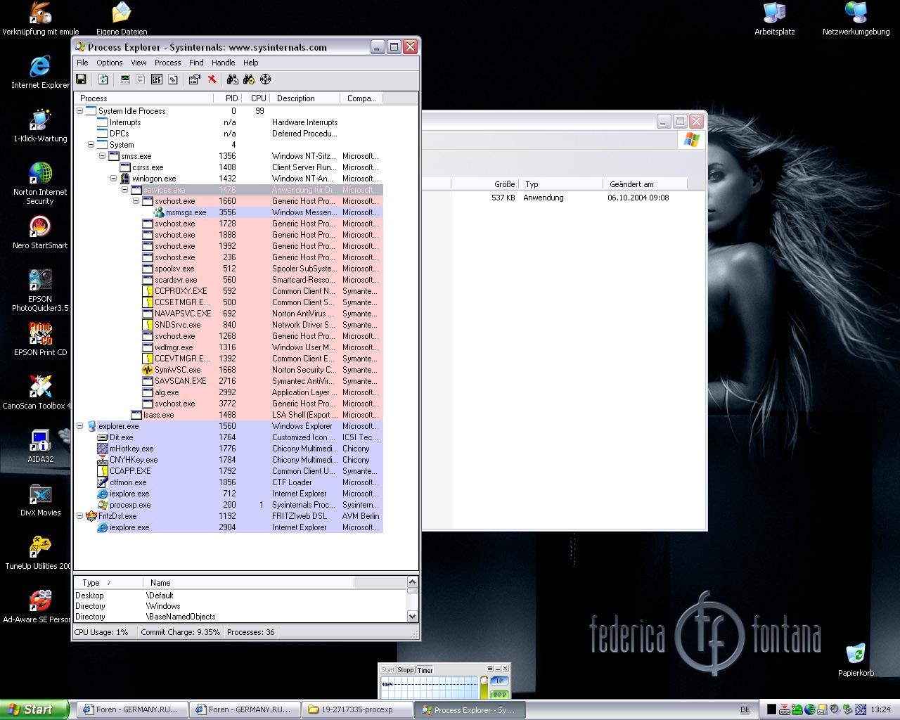Click the taskbar clock showing 13:24
This screenshot has width=900, height=720.
coord(880,710)
